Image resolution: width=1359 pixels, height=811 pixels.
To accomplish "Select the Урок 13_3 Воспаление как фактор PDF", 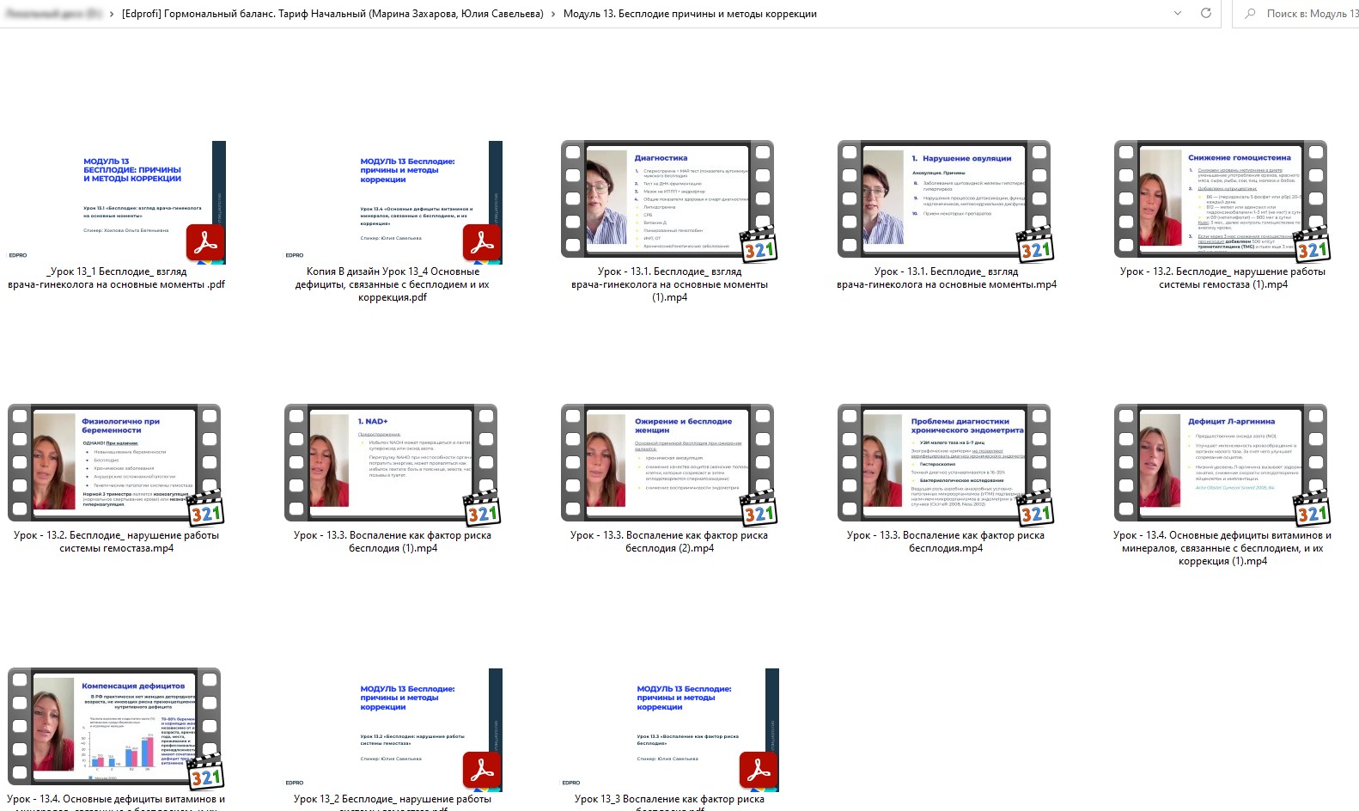I will 668,729.
